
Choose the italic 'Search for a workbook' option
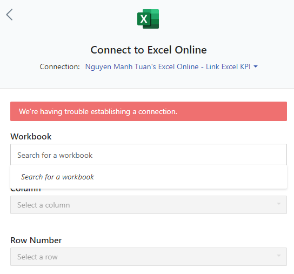click(58, 177)
